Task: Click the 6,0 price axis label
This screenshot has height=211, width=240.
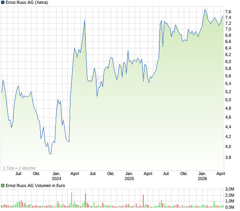Action: pos(228,61)
